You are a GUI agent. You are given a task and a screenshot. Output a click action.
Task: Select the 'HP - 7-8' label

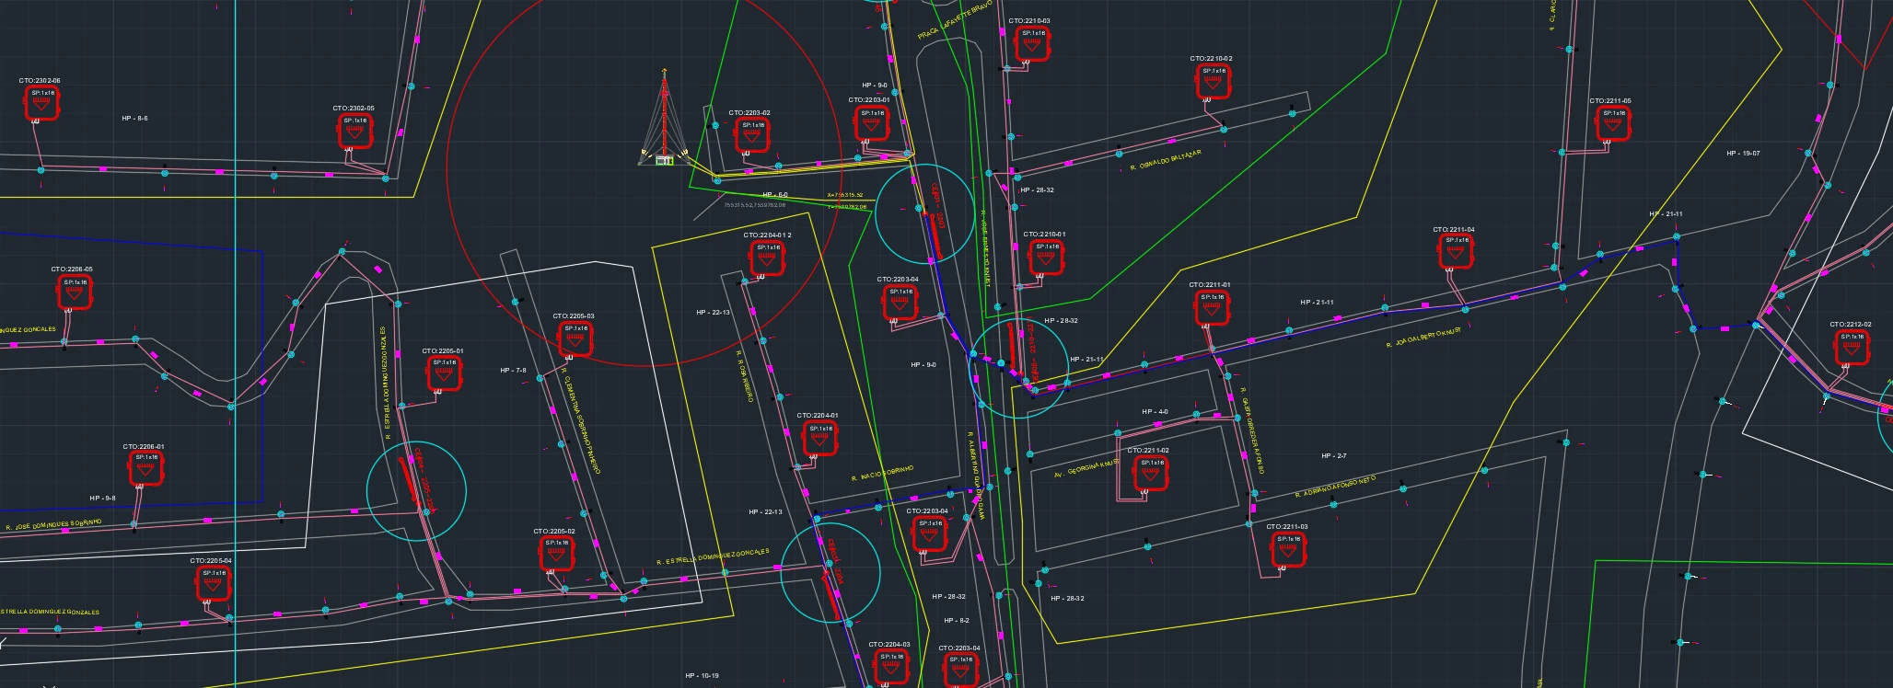pyautogui.click(x=513, y=371)
